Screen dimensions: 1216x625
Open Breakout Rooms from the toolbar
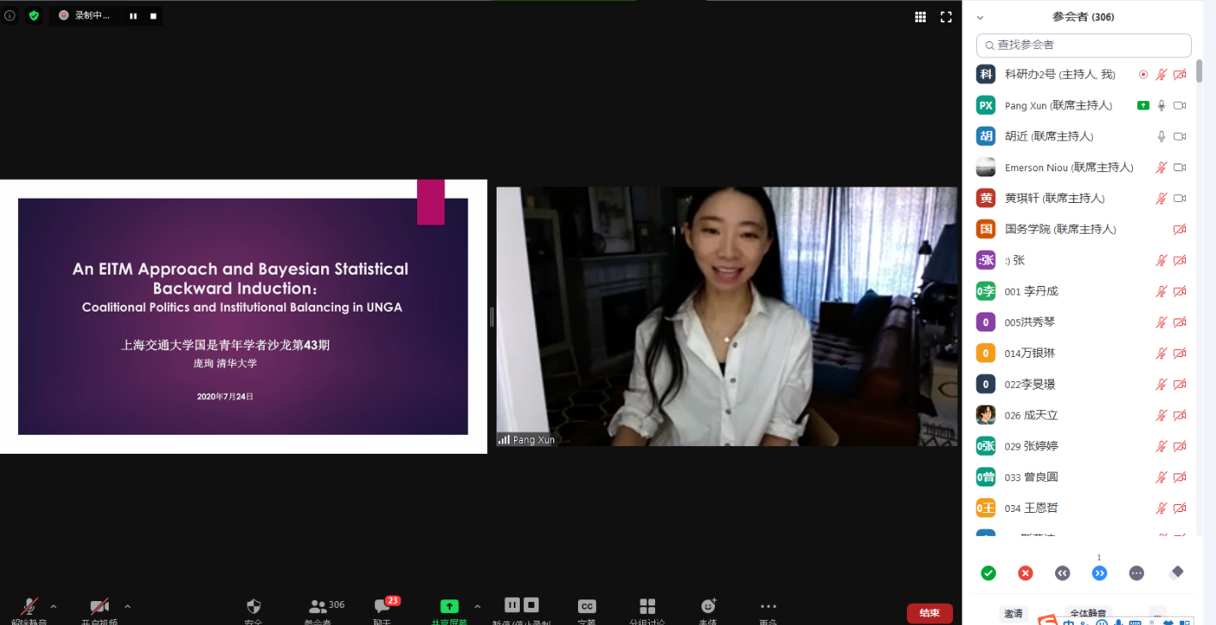click(x=647, y=609)
